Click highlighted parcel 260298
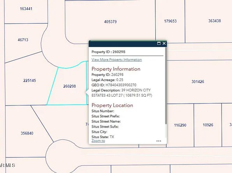The width and height of the screenshot is (232, 173). 70,86
